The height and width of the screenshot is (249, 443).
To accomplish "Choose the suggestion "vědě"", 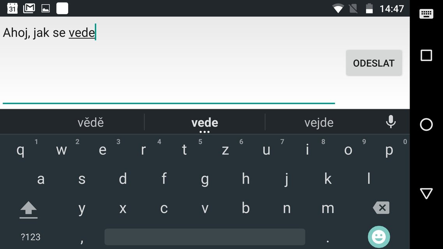I will tap(90, 123).
